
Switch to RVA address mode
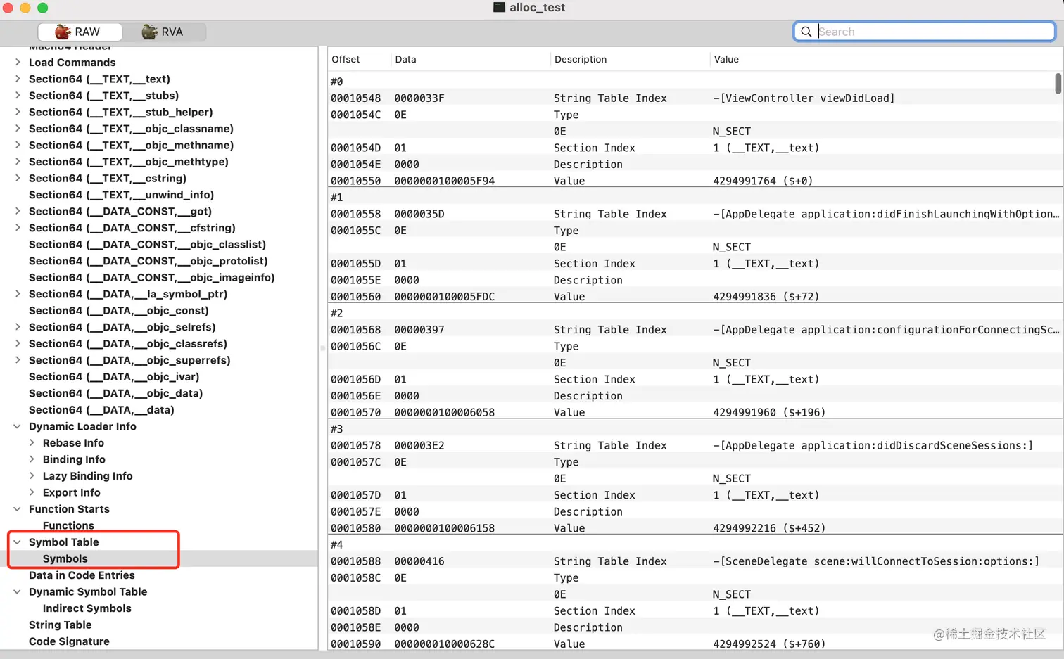click(164, 32)
